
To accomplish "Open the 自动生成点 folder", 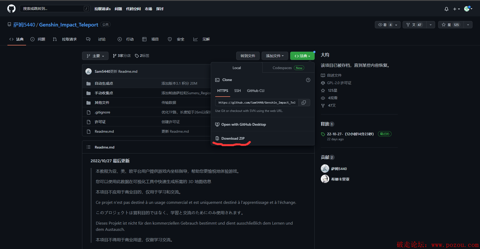I will (104, 83).
